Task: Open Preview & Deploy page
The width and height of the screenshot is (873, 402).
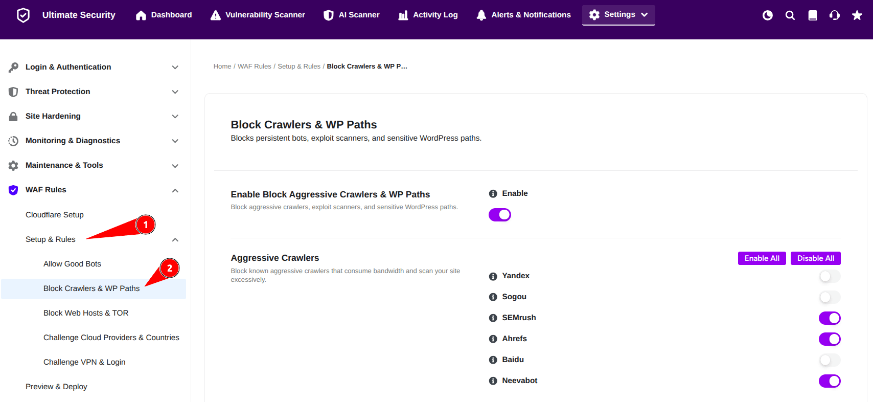Action: click(x=56, y=387)
